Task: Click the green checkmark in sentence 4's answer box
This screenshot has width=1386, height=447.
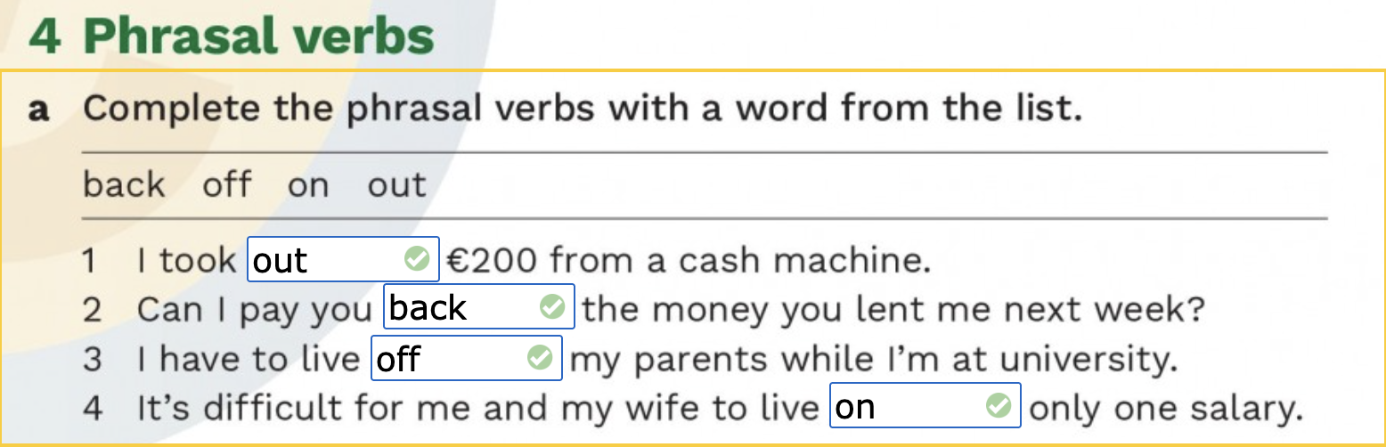Action: point(999,406)
